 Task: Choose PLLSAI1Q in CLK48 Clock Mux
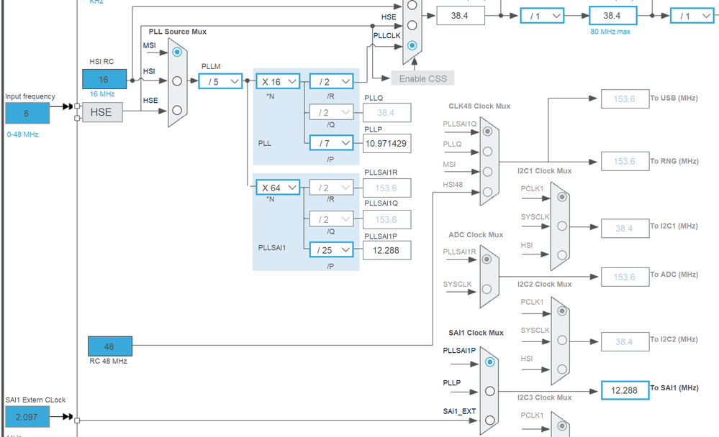click(487, 132)
